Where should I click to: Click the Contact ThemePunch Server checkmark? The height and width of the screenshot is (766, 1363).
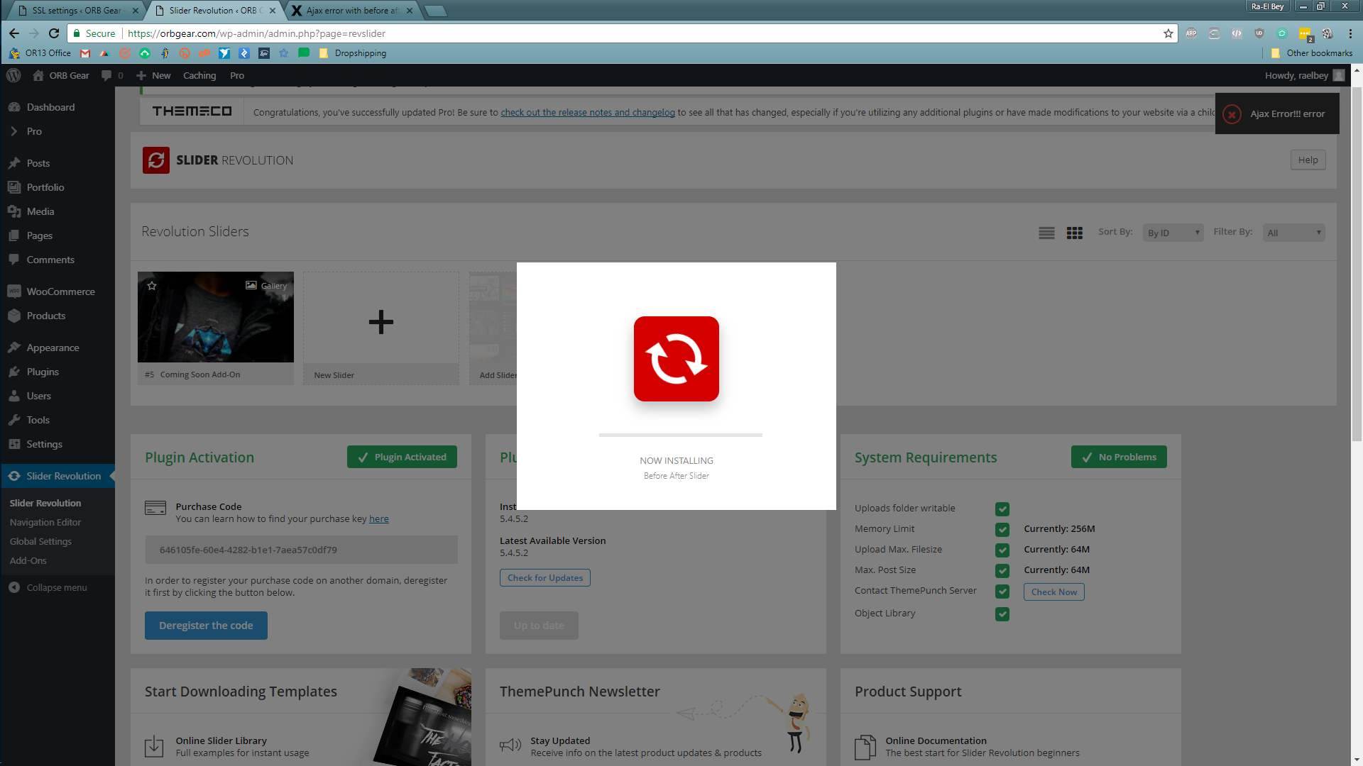[x=1002, y=591]
